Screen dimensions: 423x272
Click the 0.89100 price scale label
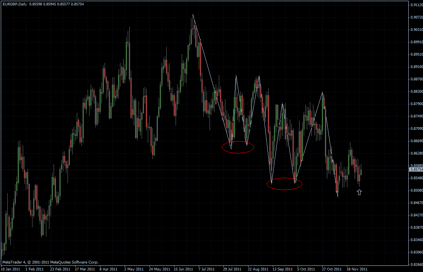click(417, 67)
